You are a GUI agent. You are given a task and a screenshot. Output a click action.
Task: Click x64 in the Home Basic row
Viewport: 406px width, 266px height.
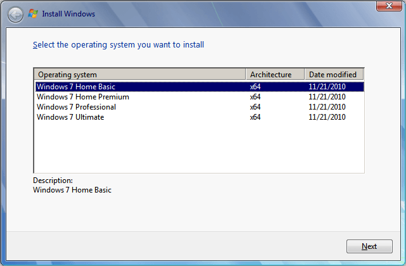tap(255, 87)
